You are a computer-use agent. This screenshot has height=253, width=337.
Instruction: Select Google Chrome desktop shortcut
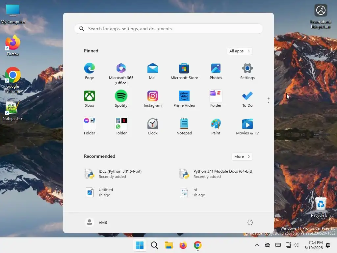coord(13,80)
